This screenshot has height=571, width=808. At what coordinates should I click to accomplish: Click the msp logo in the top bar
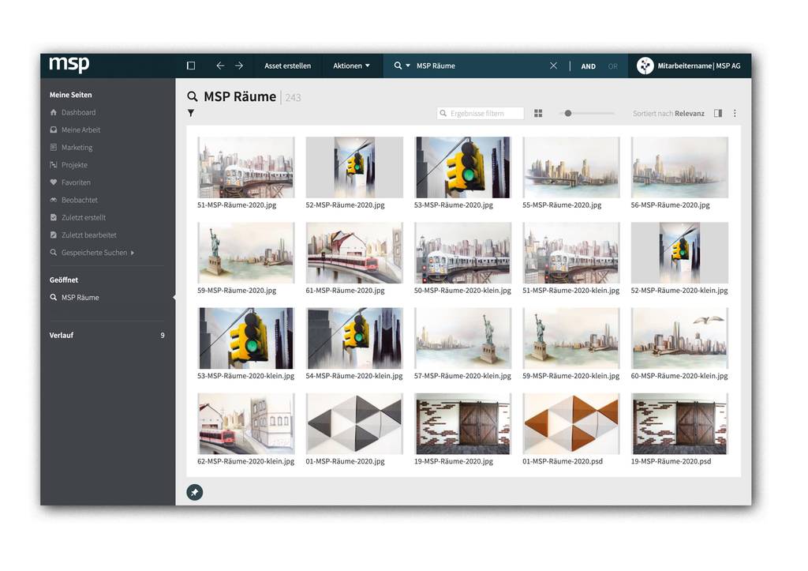(x=68, y=65)
